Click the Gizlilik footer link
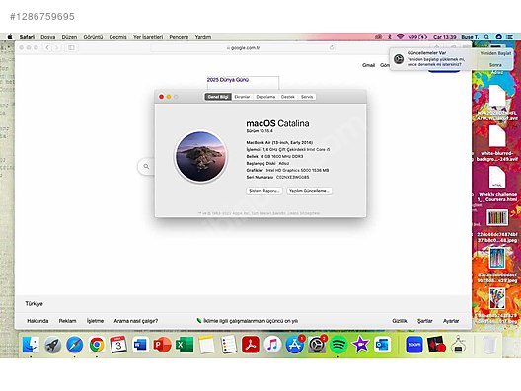 (400, 321)
